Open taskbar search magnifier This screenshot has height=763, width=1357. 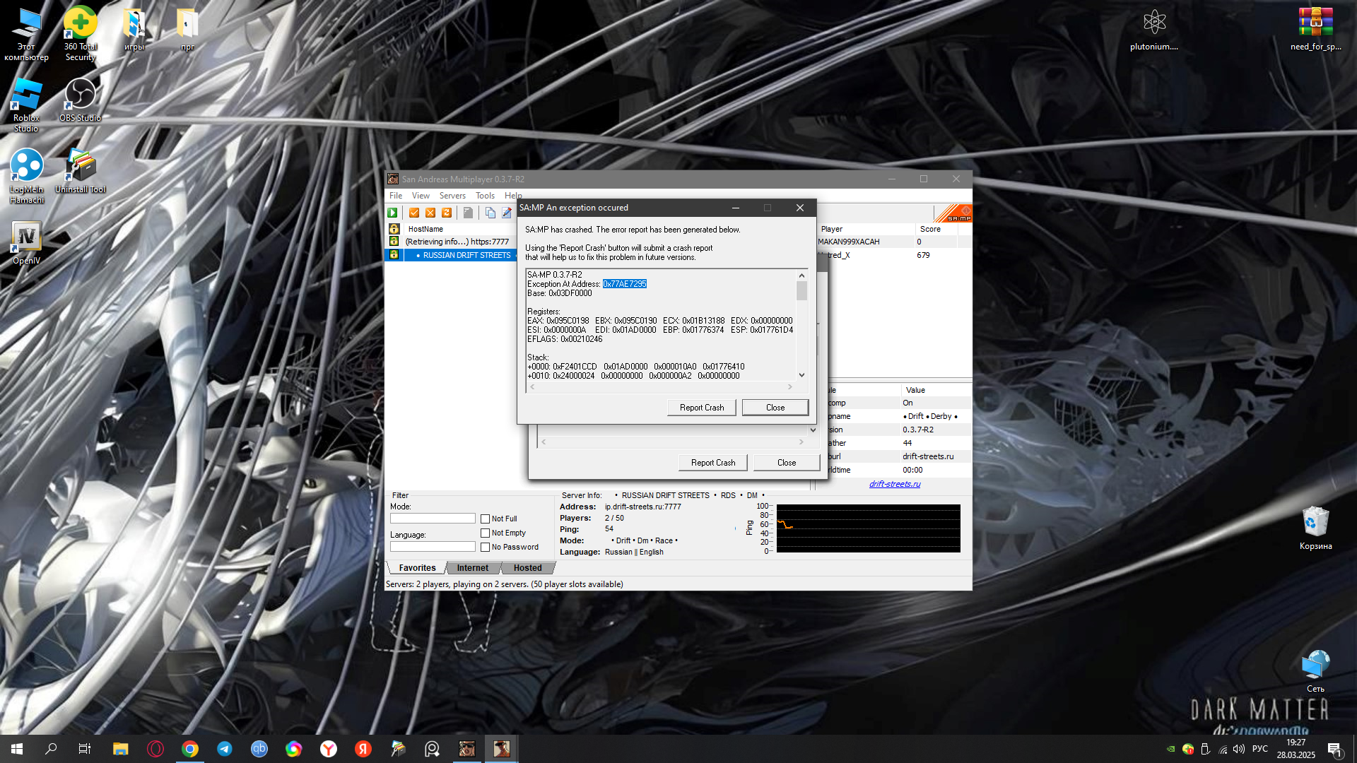[x=51, y=749]
